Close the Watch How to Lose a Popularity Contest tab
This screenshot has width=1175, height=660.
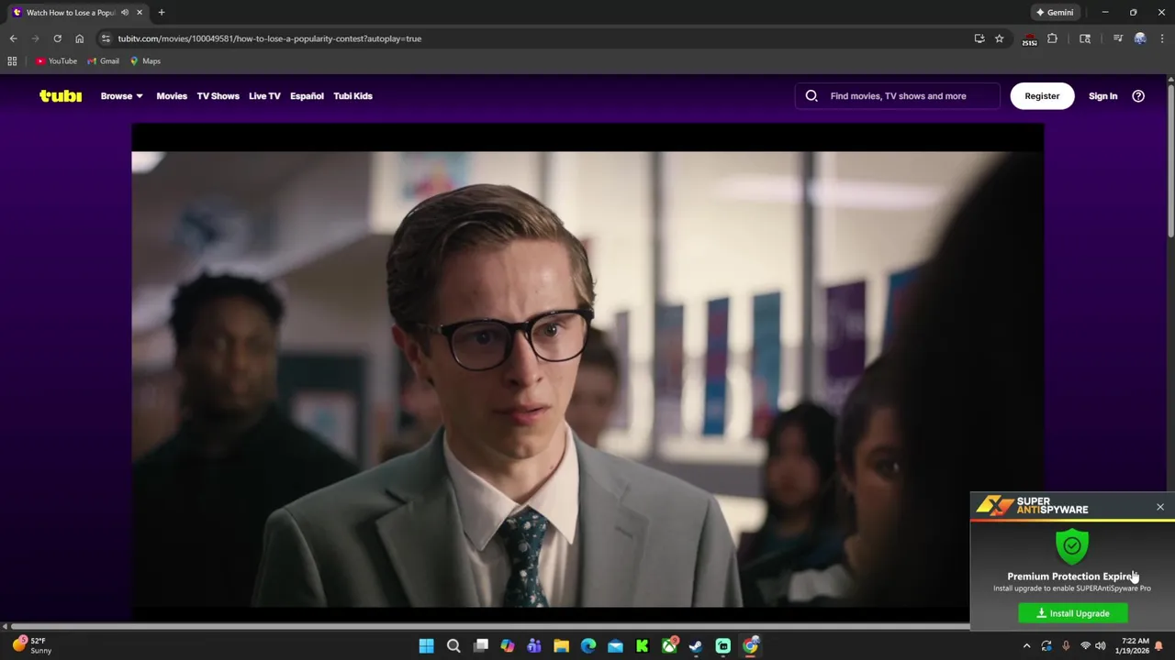pos(140,13)
